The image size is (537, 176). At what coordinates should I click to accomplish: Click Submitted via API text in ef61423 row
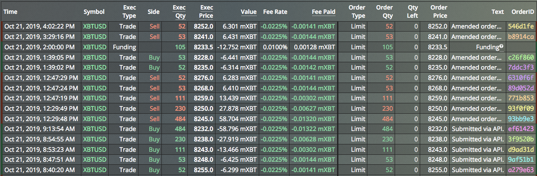(x=478, y=128)
